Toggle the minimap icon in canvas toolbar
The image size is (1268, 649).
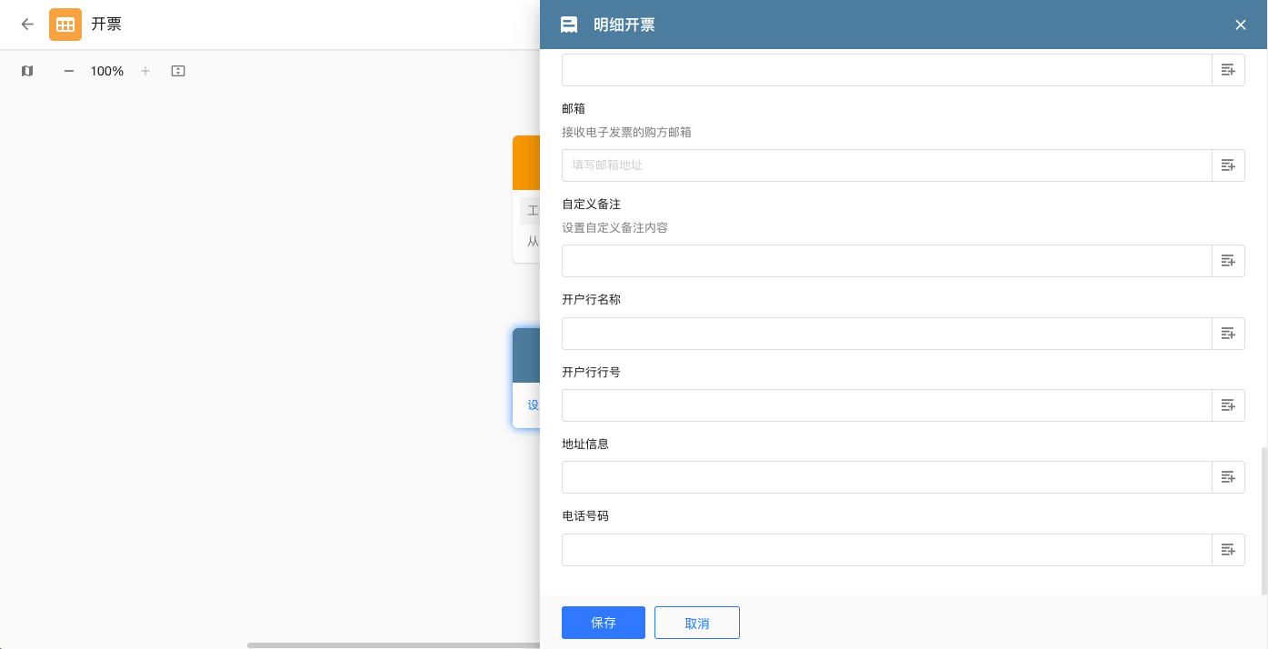[x=27, y=71]
